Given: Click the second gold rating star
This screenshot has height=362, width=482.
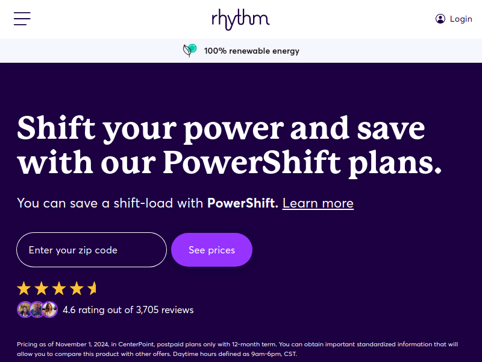Looking at the screenshot, I should 41,289.
